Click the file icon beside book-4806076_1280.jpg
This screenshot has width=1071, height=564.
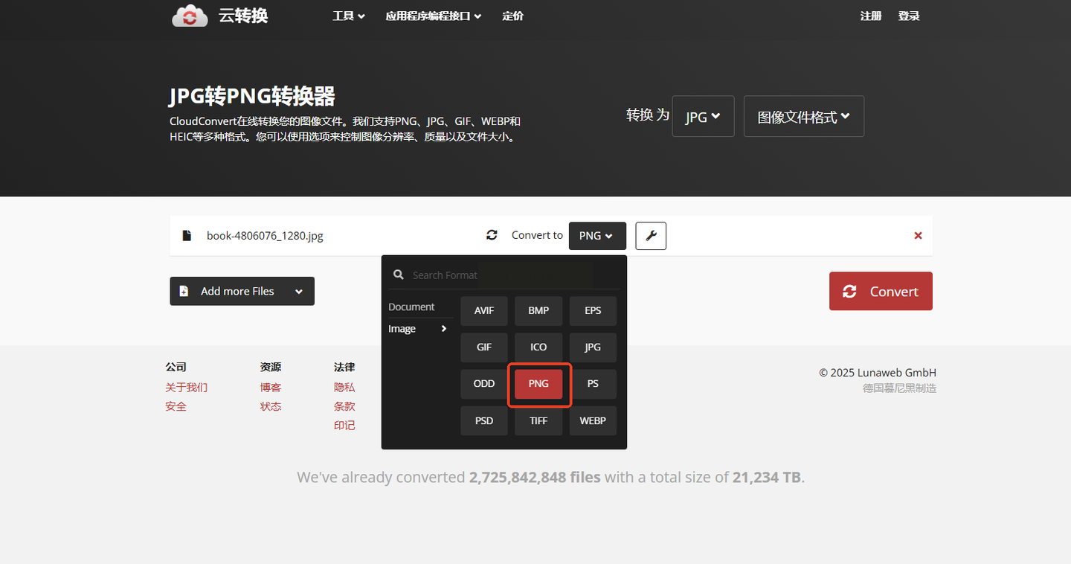[x=187, y=236]
